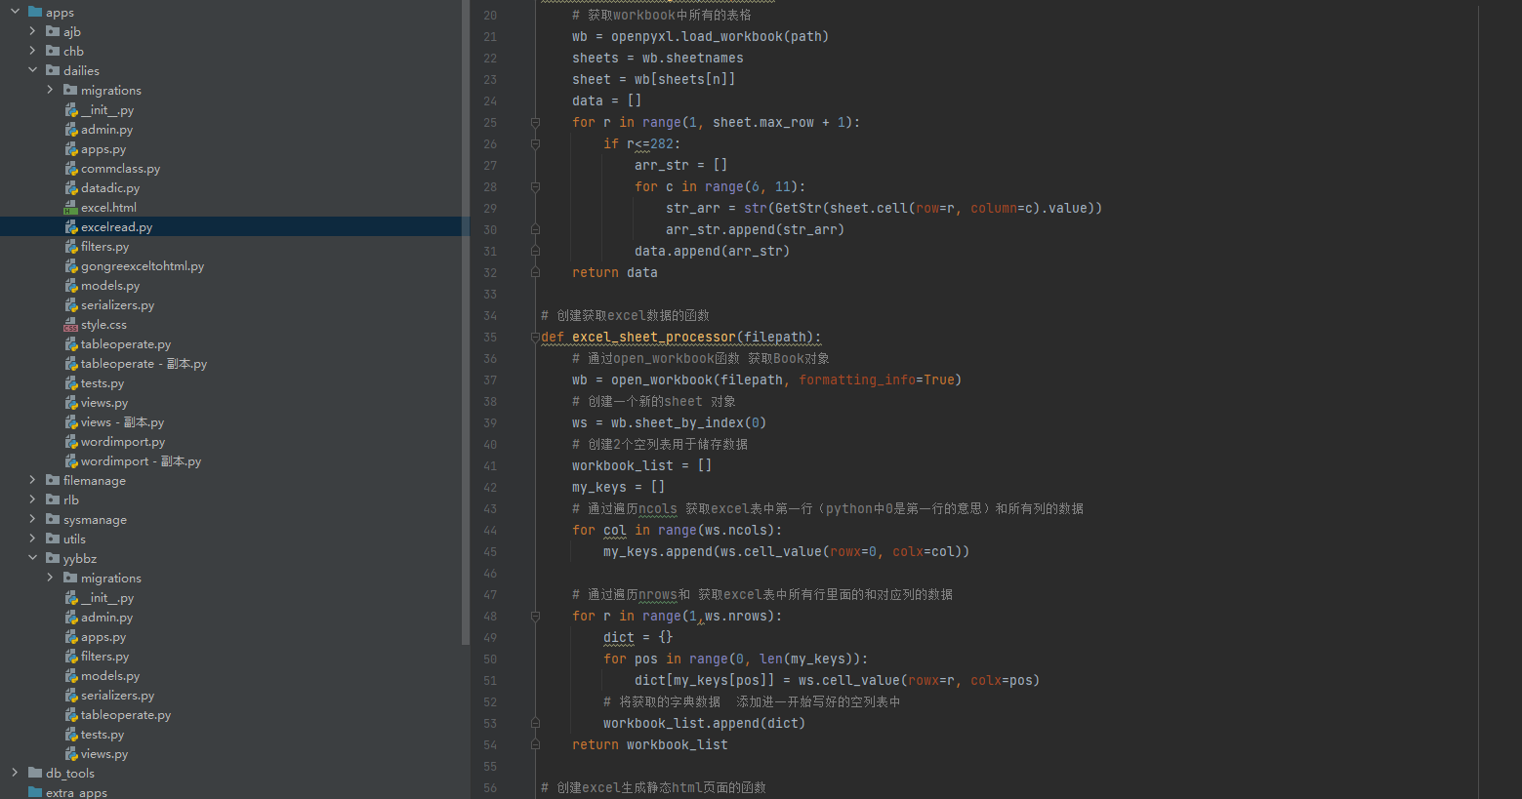Click the excel.html file icon
The image size is (1522, 799).
pos(70,208)
